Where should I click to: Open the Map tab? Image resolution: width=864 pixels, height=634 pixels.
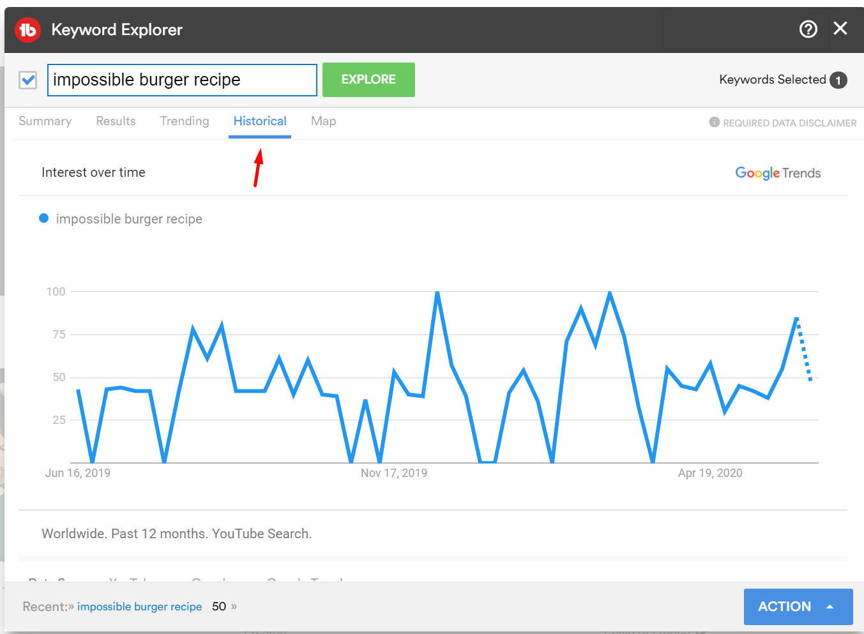coord(323,121)
